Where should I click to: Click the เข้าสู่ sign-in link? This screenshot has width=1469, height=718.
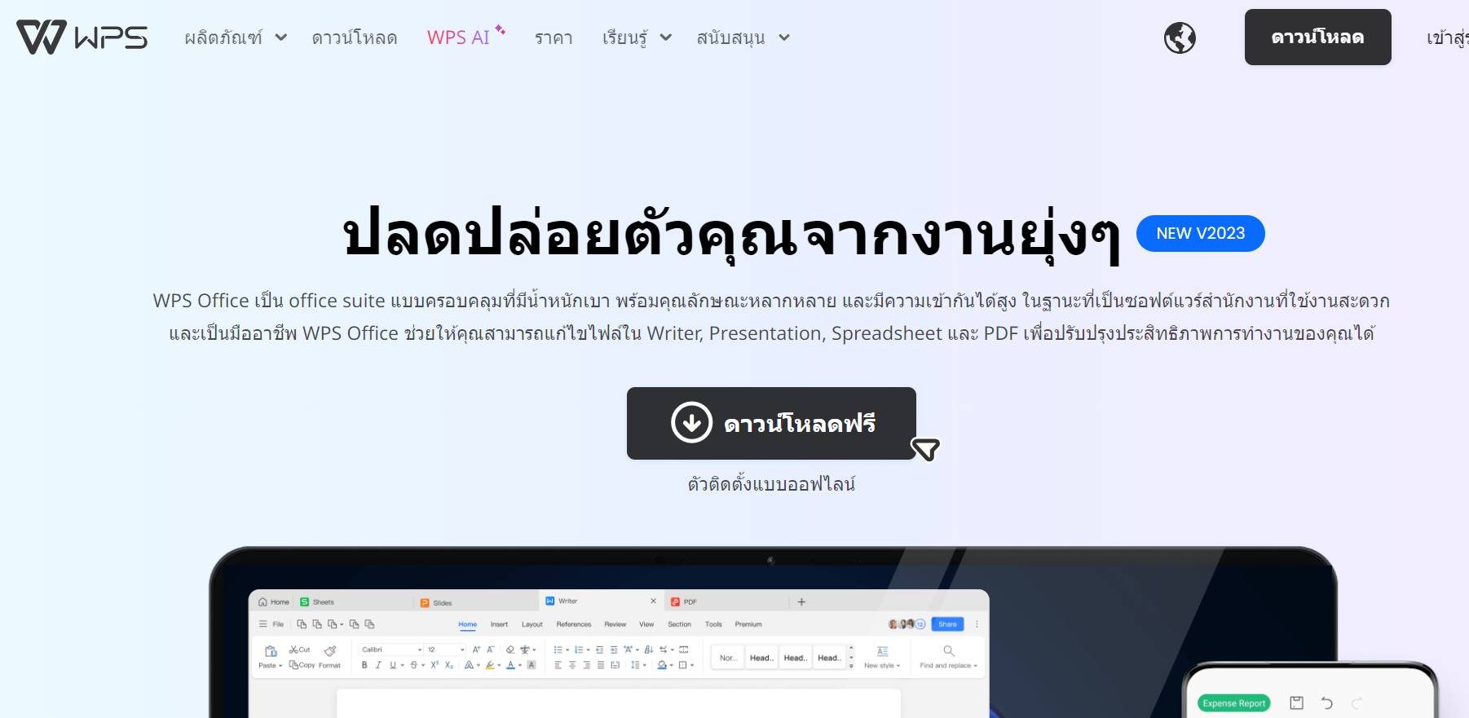coord(1447,37)
